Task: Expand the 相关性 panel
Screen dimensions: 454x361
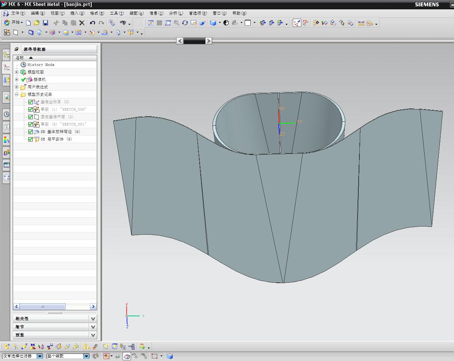Action: (93, 319)
